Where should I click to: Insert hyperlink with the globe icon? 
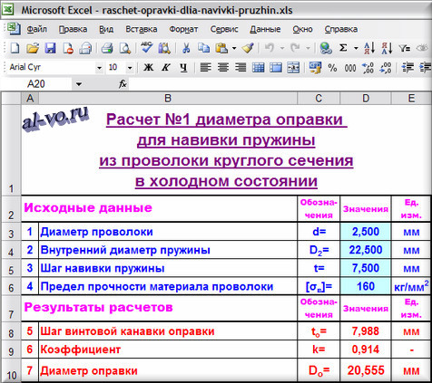pyautogui.click(x=326, y=48)
